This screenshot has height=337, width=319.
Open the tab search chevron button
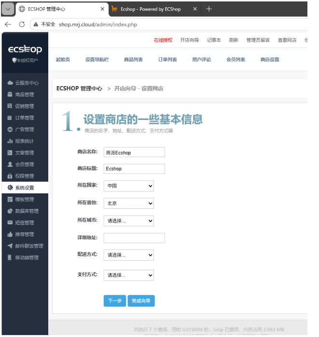(8, 9)
